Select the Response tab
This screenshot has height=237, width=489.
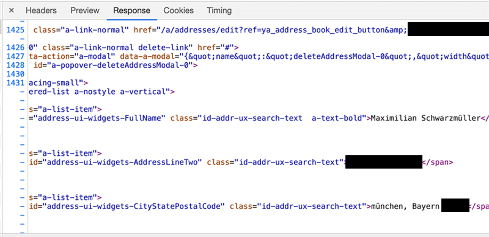132,11
